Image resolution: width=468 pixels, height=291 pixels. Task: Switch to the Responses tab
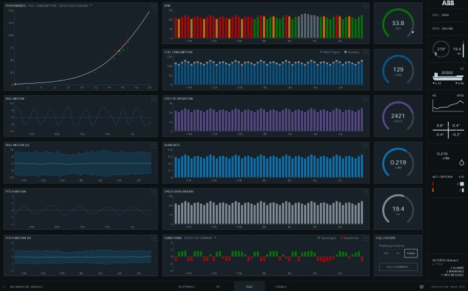coord(186,286)
